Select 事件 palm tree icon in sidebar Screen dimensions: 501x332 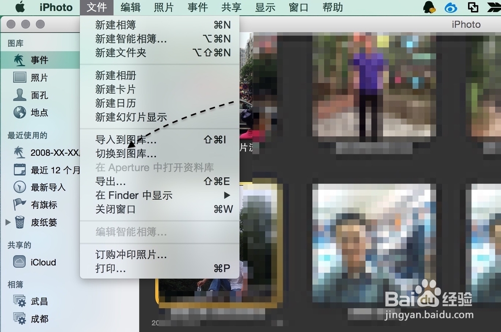pyautogui.click(x=20, y=60)
